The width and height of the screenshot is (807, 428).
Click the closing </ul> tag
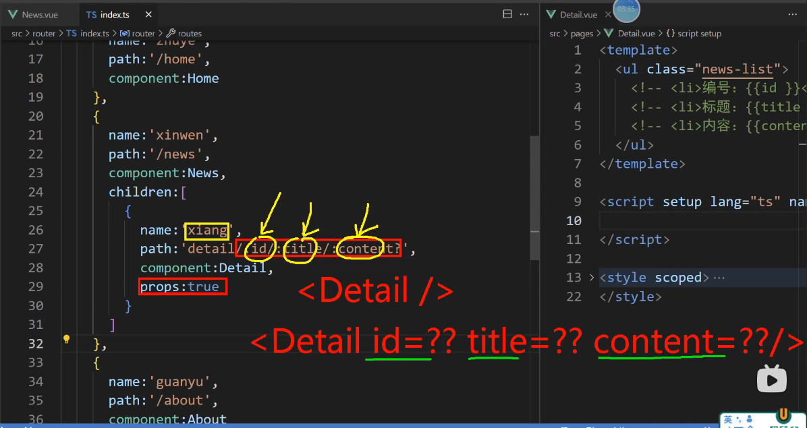pyautogui.click(x=634, y=145)
